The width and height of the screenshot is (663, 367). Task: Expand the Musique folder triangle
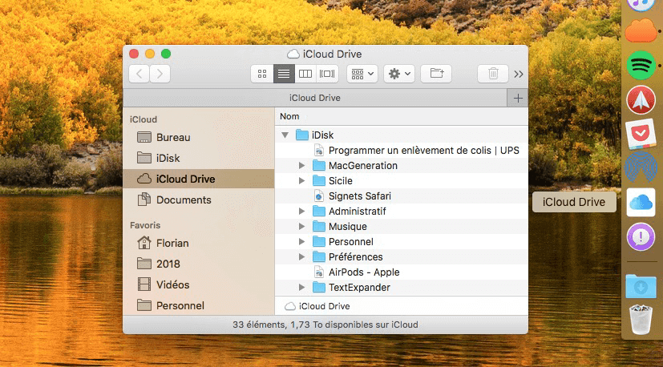coord(301,227)
